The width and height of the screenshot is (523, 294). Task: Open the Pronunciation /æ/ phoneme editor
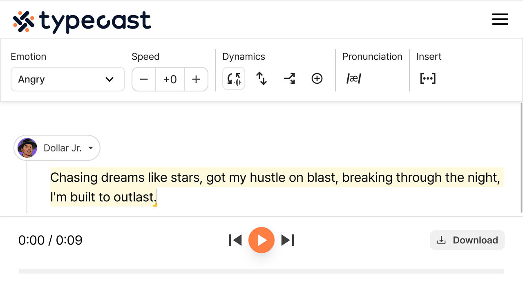click(x=353, y=79)
